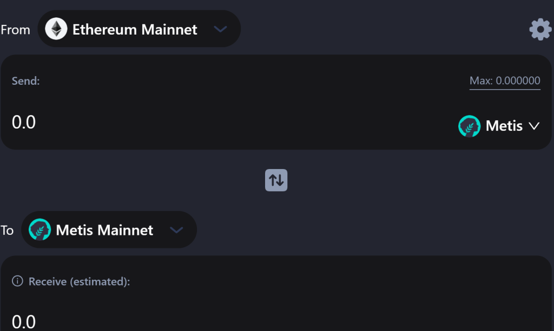Swap the From and To networks
The height and width of the screenshot is (331, 554).
pos(276,180)
